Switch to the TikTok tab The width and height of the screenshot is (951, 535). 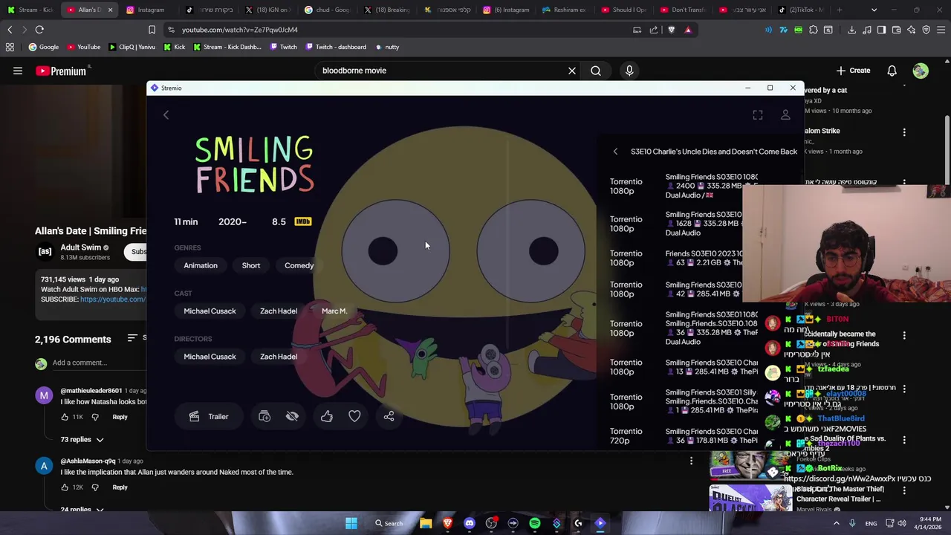(x=801, y=10)
